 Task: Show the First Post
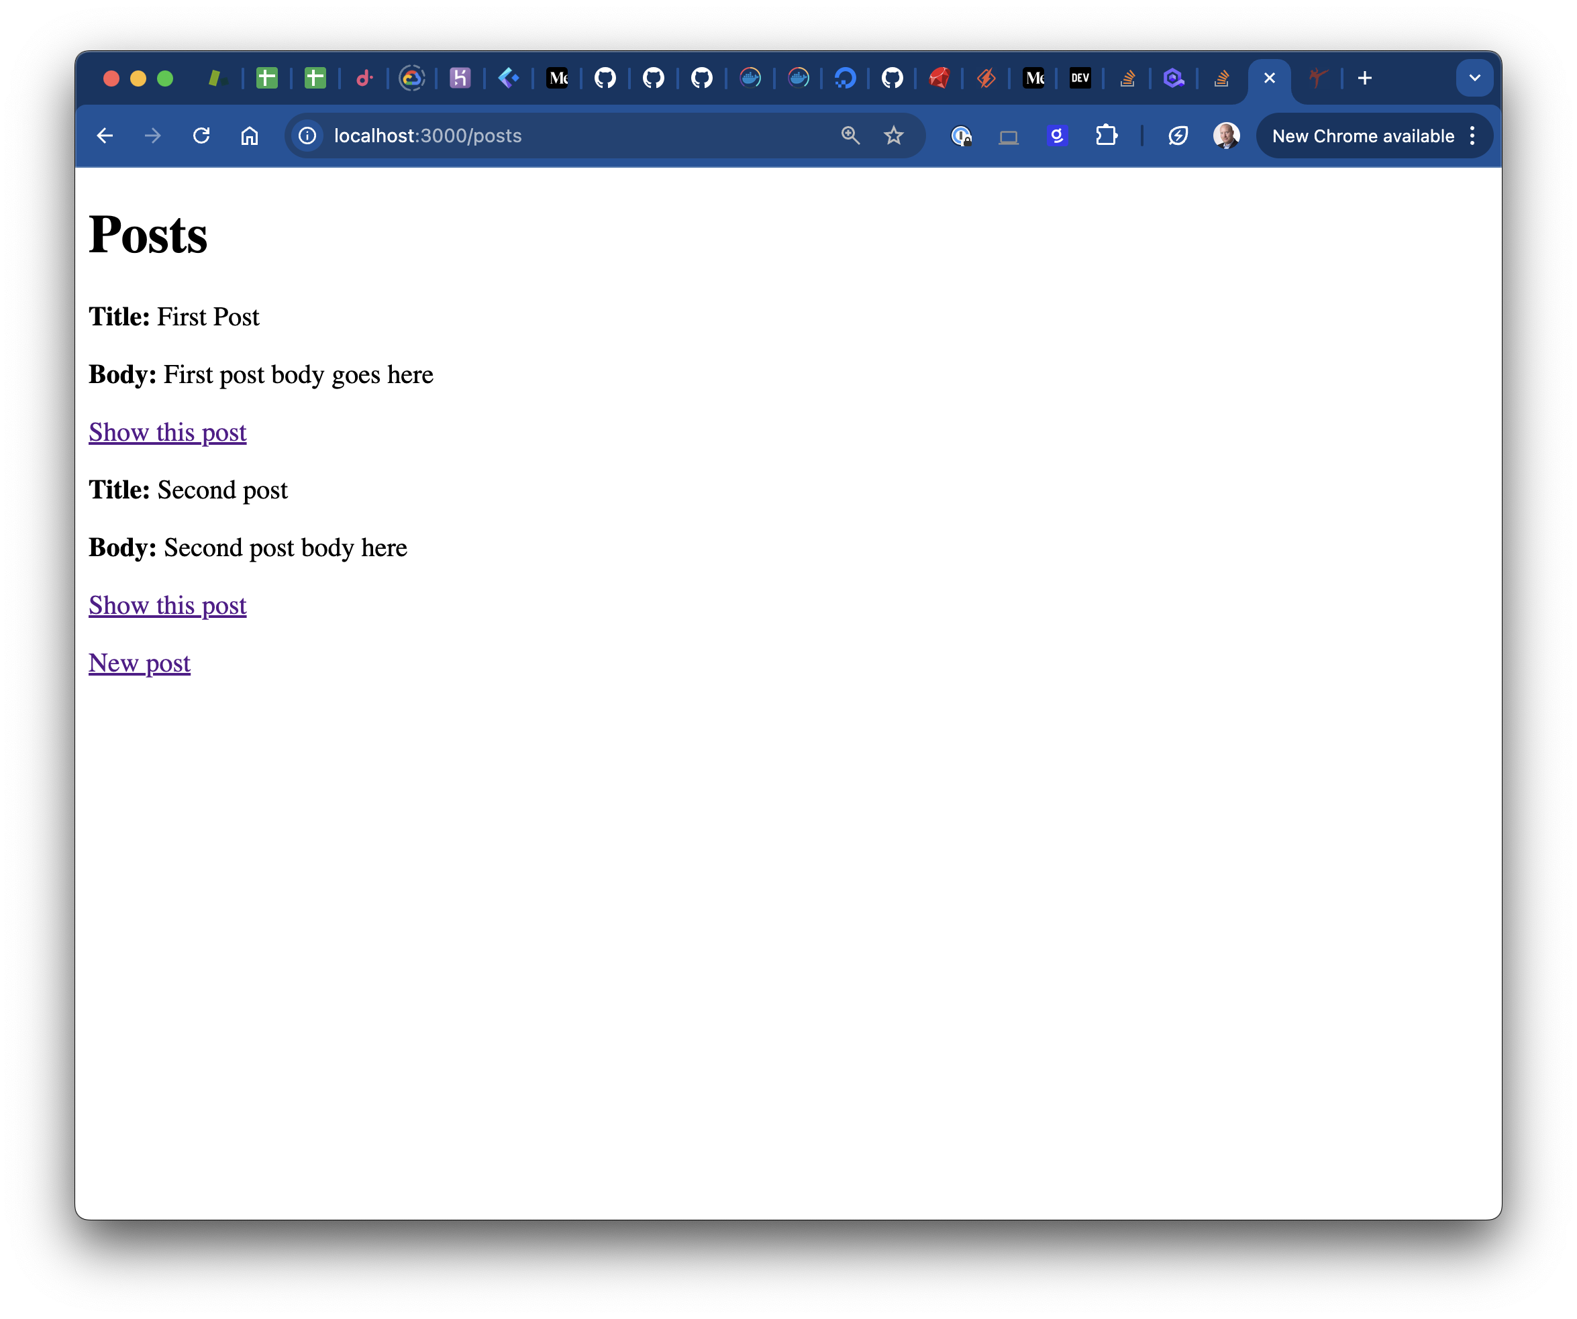point(168,433)
